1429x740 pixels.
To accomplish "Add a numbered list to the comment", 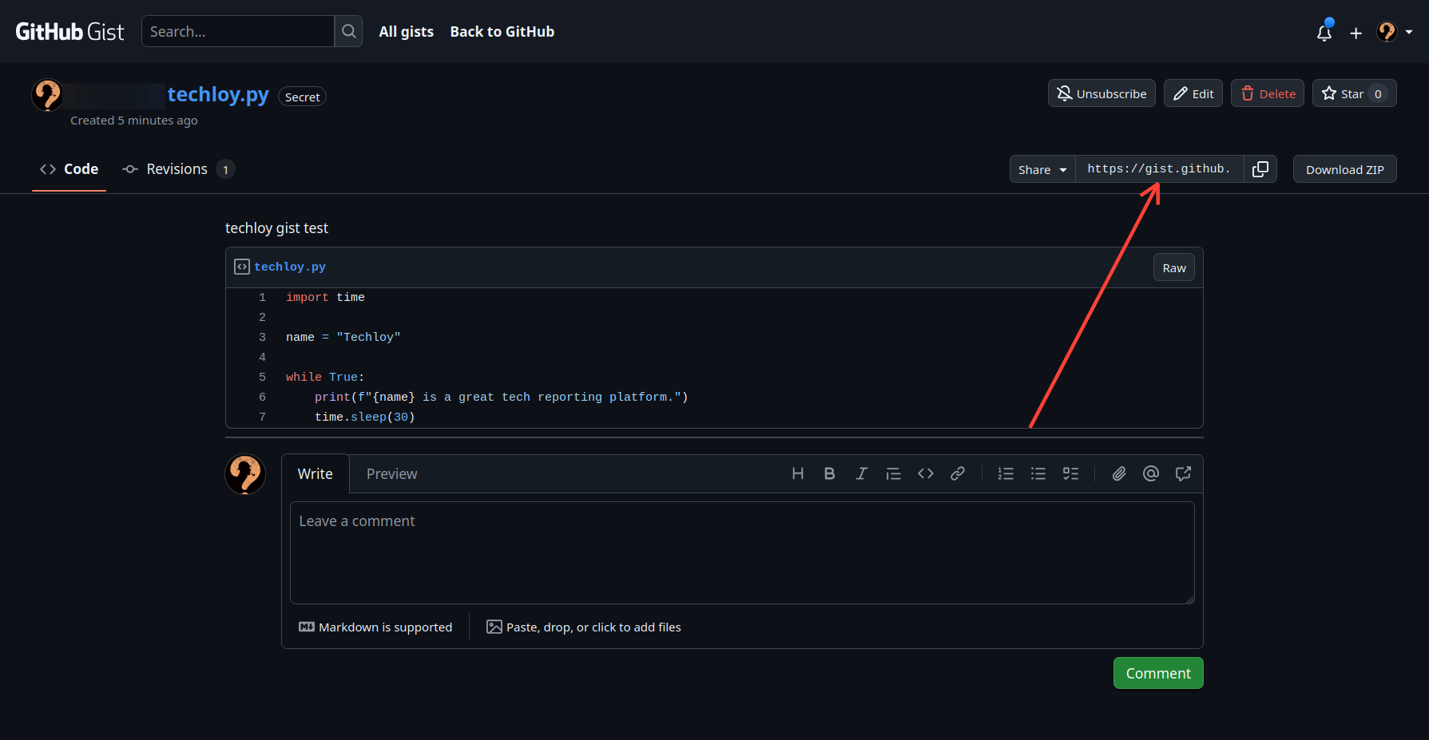I will click(1005, 473).
